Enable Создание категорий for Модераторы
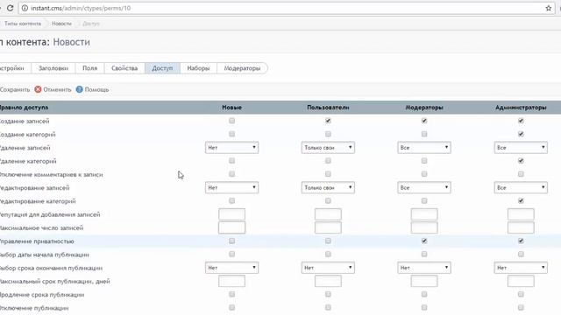The height and width of the screenshot is (315, 561). pyautogui.click(x=424, y=134)
